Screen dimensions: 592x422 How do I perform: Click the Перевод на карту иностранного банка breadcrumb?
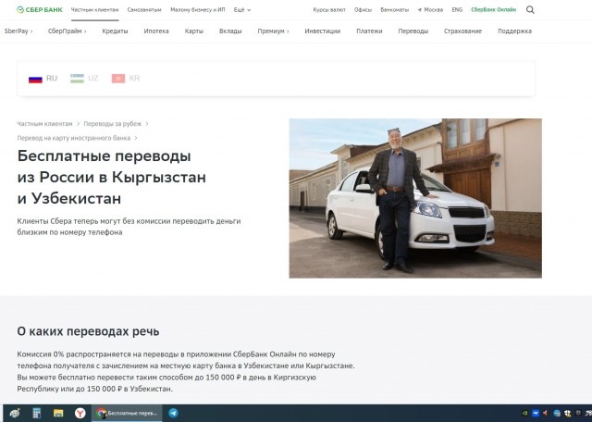click(74, 138)
